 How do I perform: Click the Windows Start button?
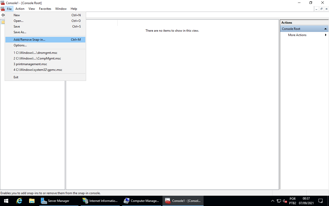click(6, 201)
